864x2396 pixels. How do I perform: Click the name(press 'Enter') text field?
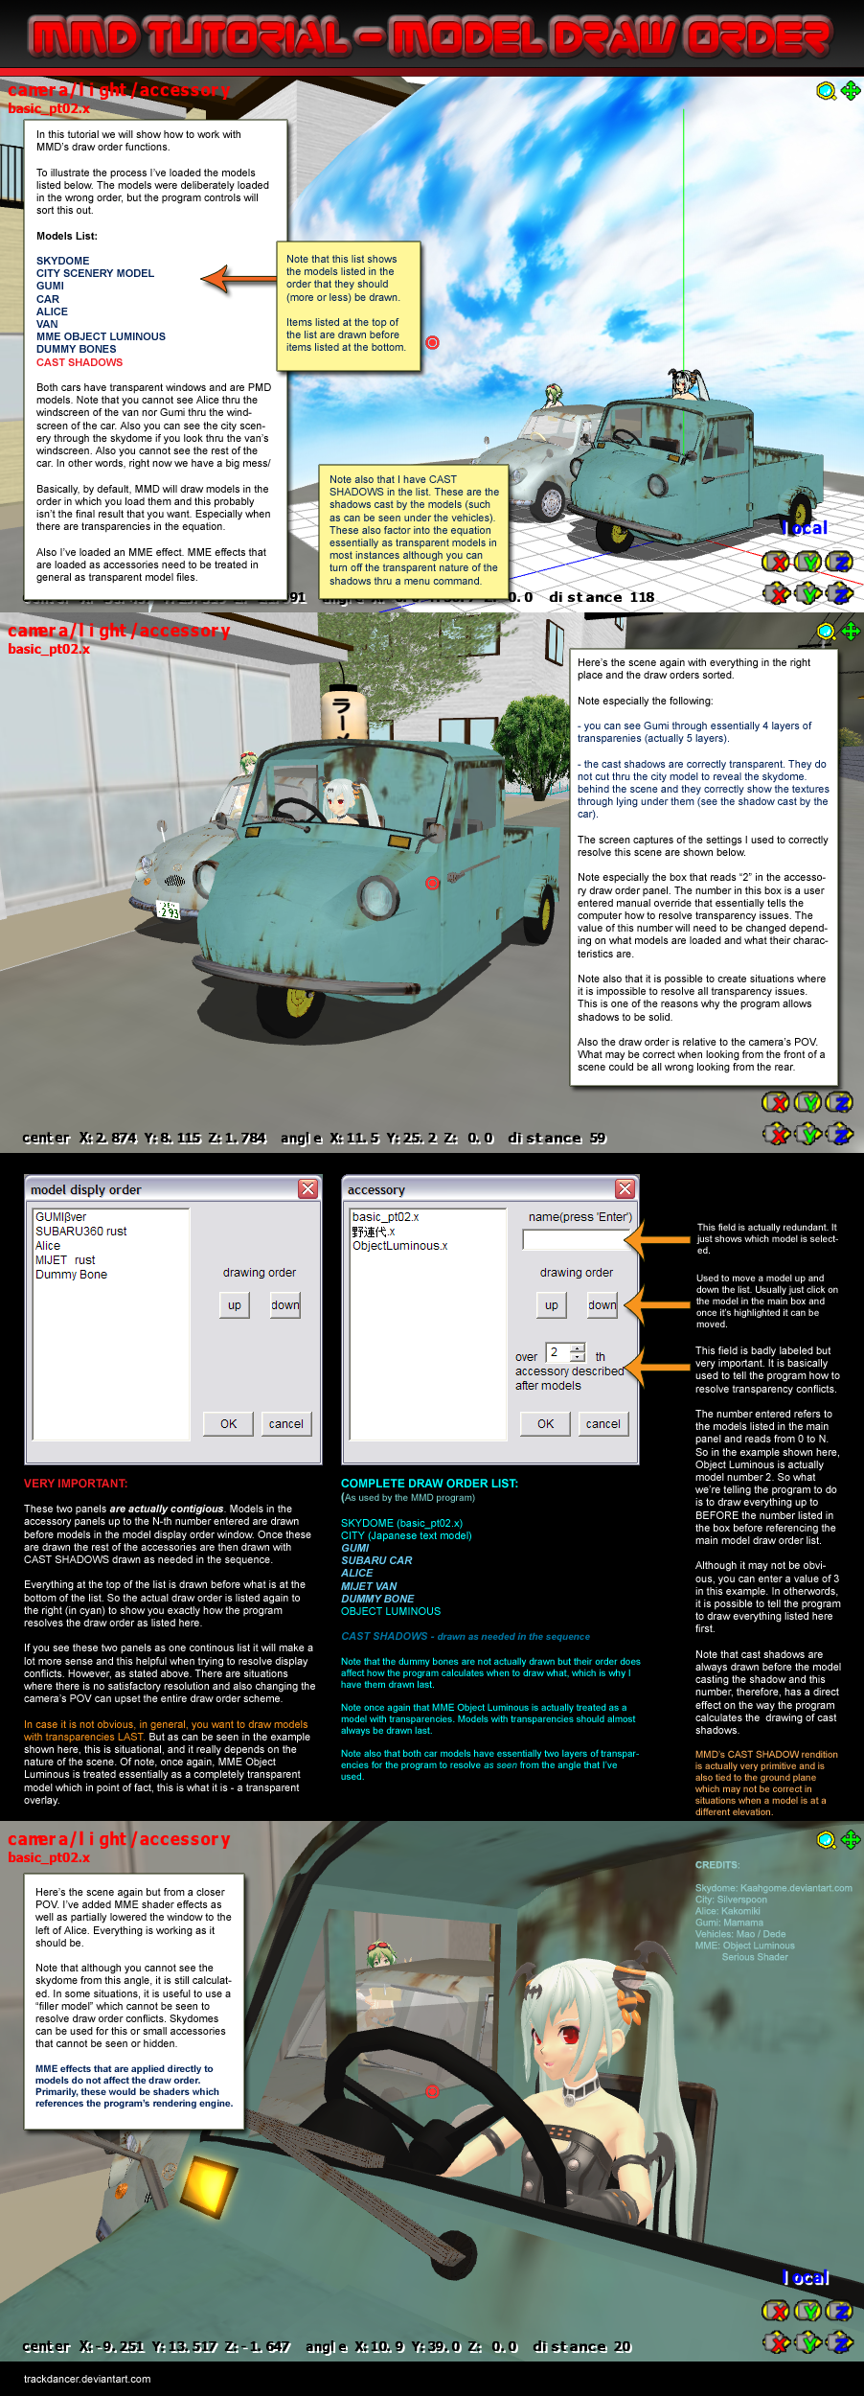tap(577, 1240)
